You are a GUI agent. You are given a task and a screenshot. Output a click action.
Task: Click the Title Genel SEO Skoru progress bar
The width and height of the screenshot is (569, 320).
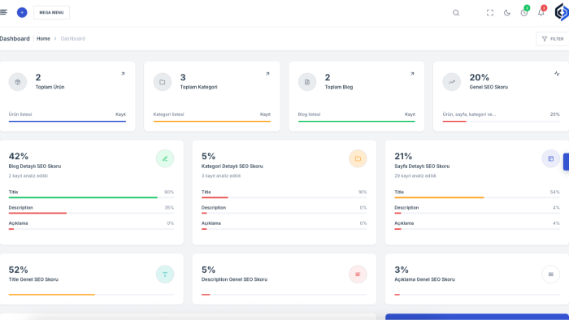(91, 295)
